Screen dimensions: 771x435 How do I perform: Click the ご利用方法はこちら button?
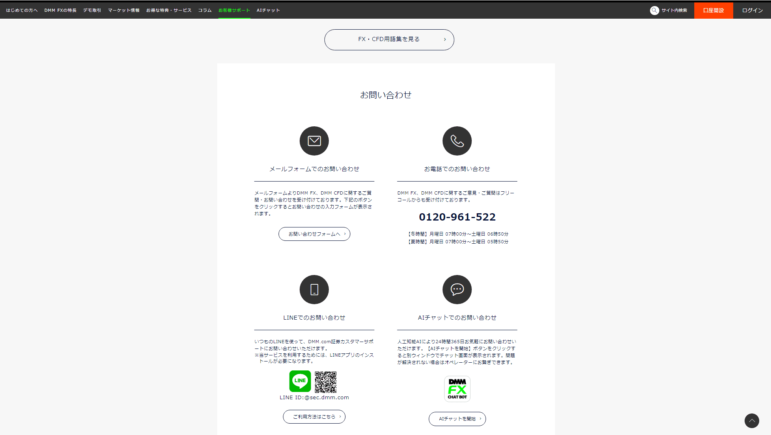coord(314,417)
